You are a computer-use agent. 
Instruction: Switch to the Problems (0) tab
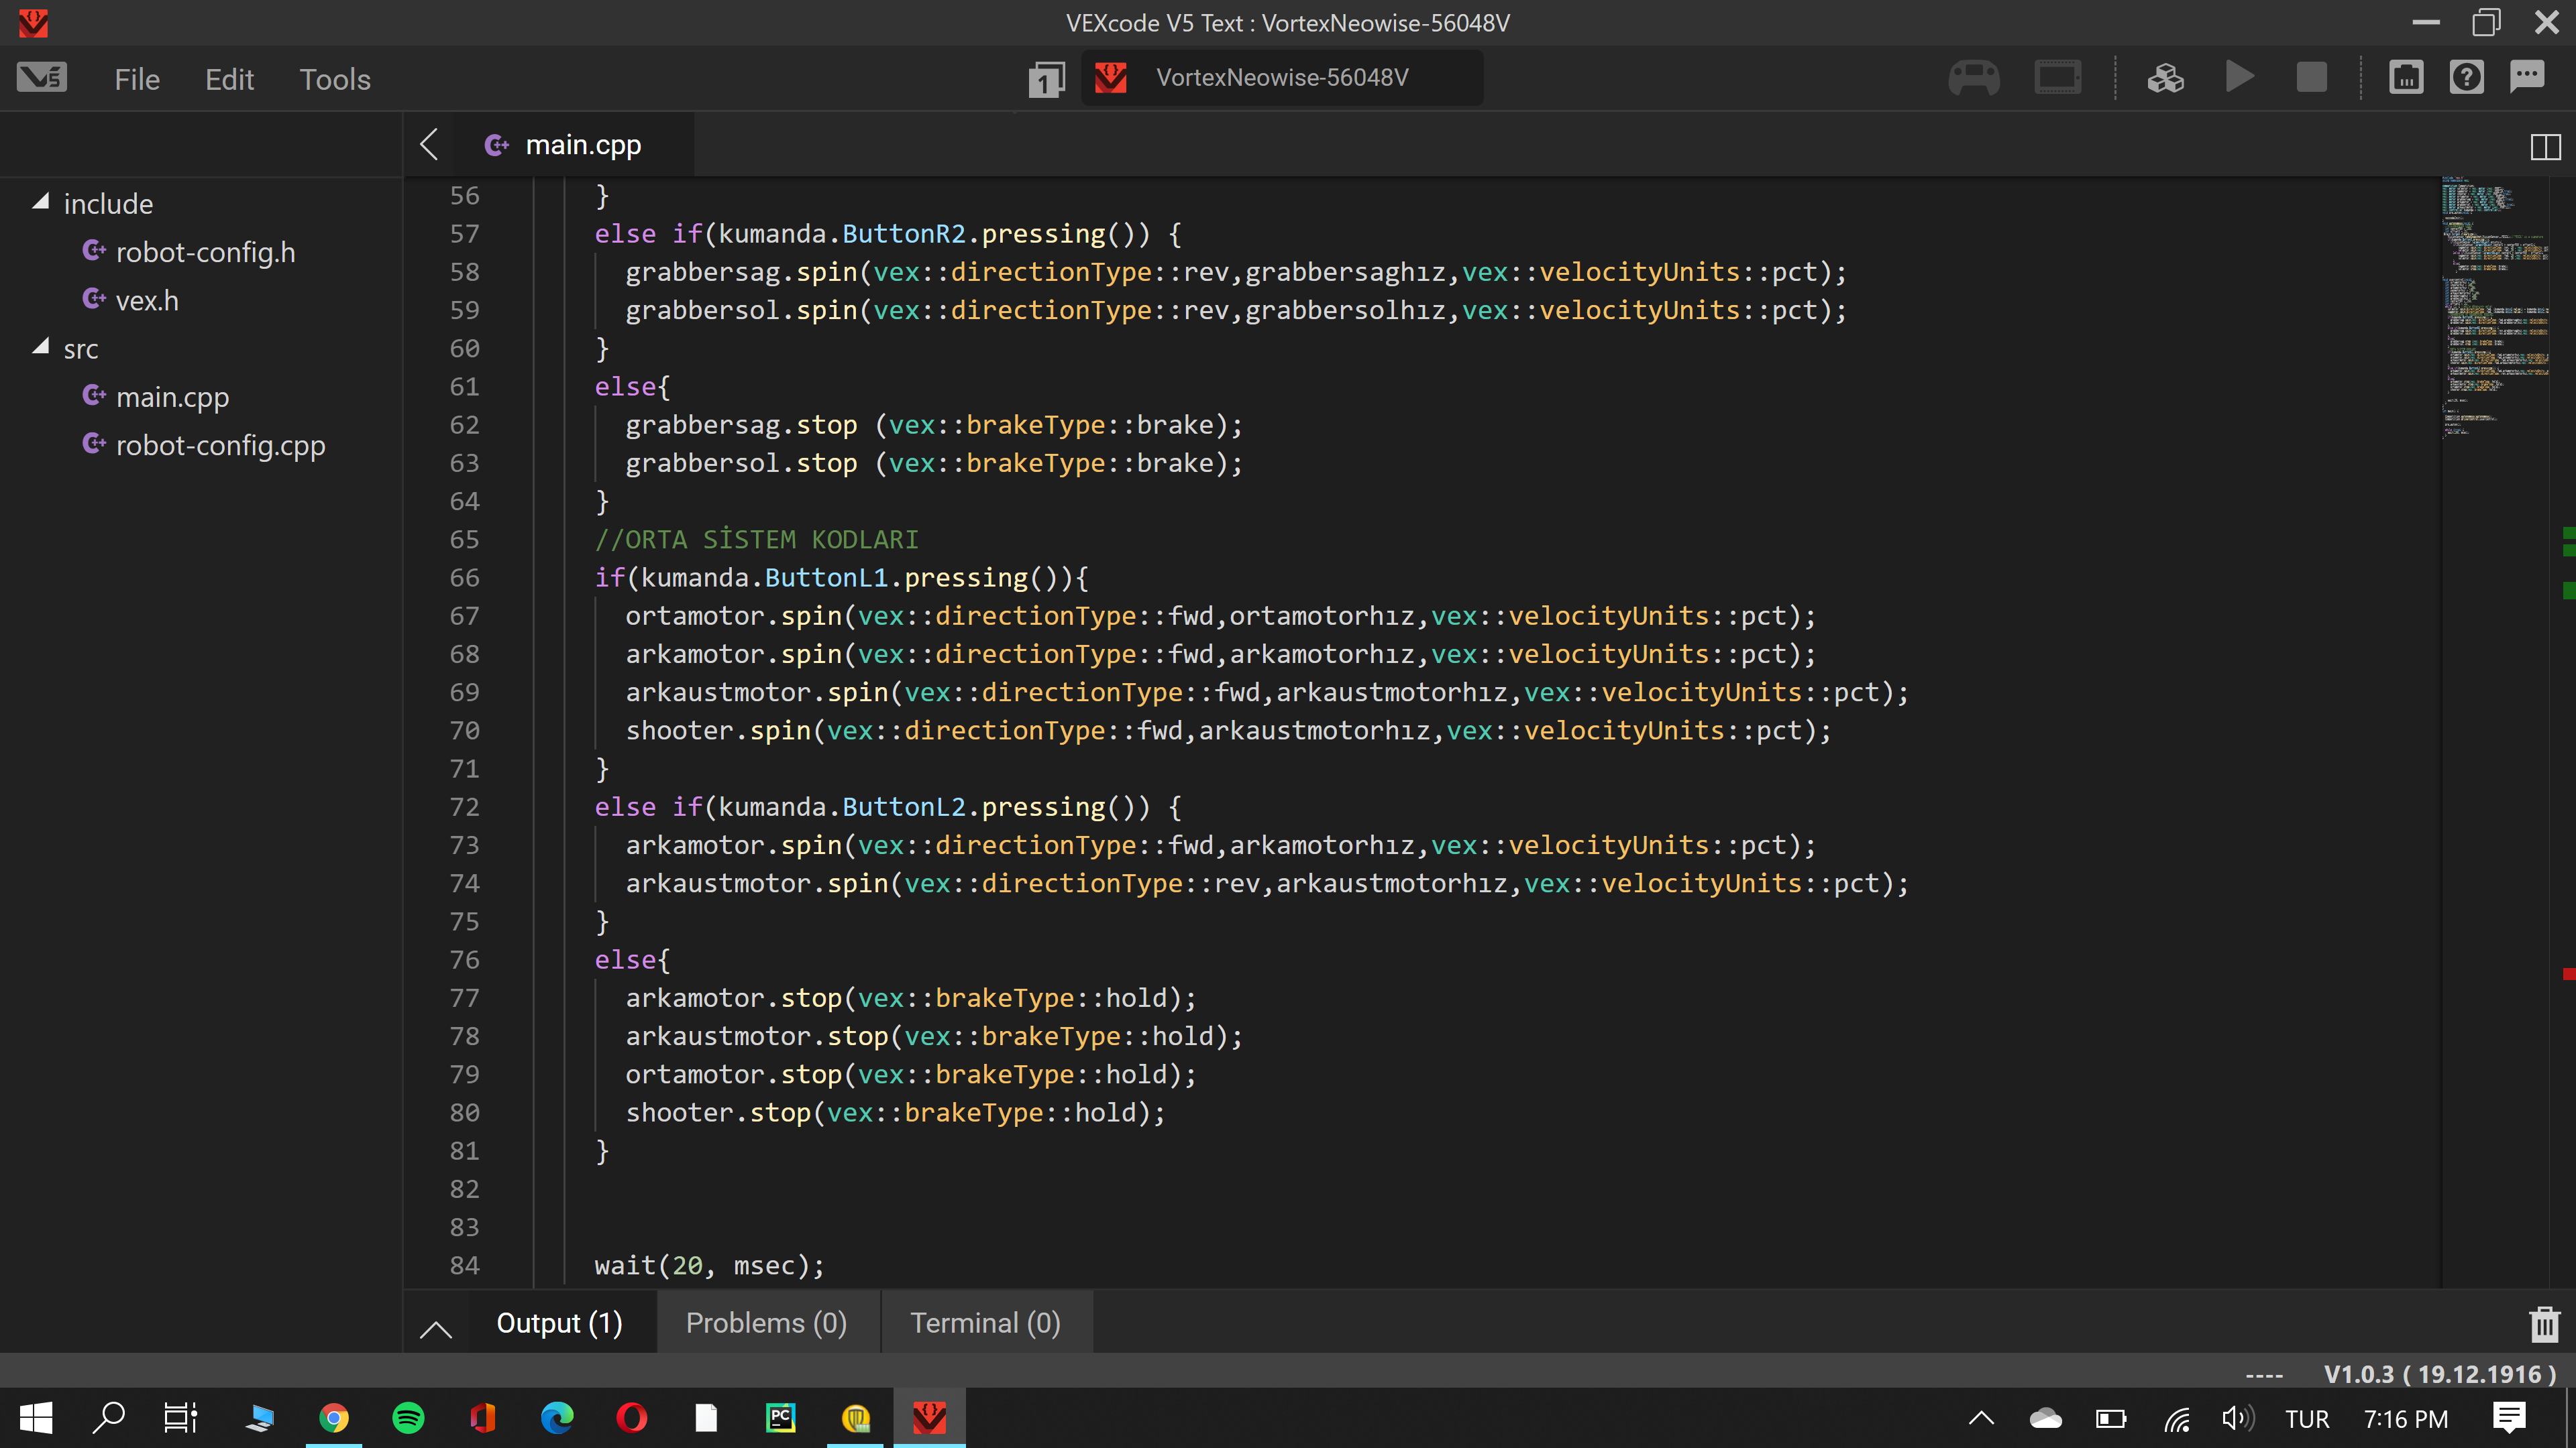(x=766, y=1323)
